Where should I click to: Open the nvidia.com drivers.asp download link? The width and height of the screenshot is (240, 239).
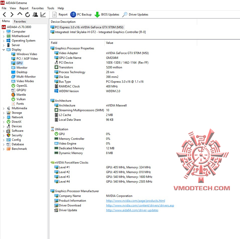pyautogui.click(x=140, y=205)
